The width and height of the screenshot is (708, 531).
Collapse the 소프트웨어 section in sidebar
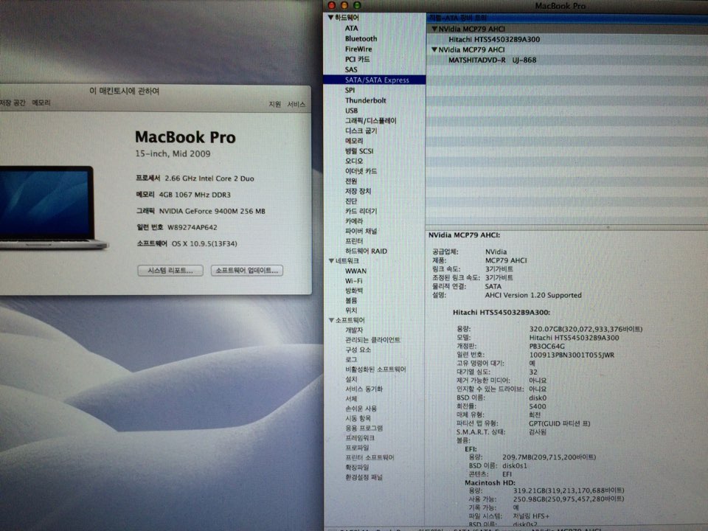330,320
